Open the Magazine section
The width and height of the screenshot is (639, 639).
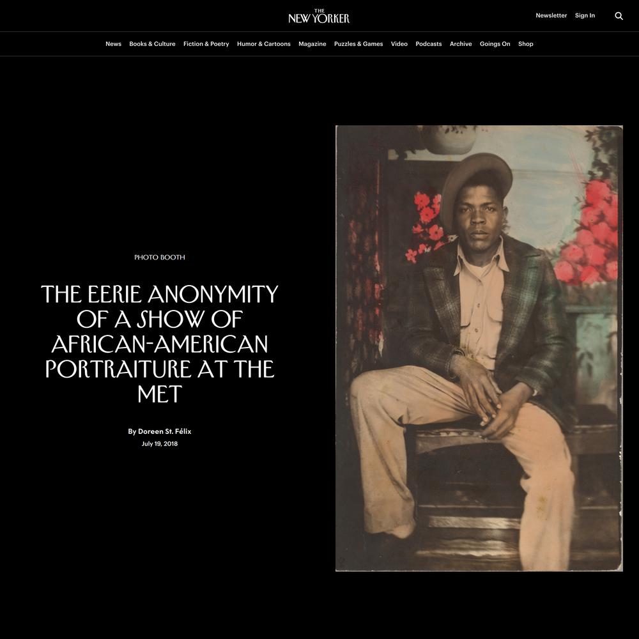click(312, 44)
